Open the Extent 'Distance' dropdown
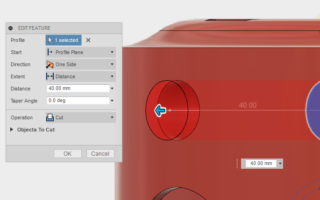Screen dimensions: 320x200 (80, 76)
